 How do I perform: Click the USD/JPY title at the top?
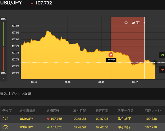point(11,3)
